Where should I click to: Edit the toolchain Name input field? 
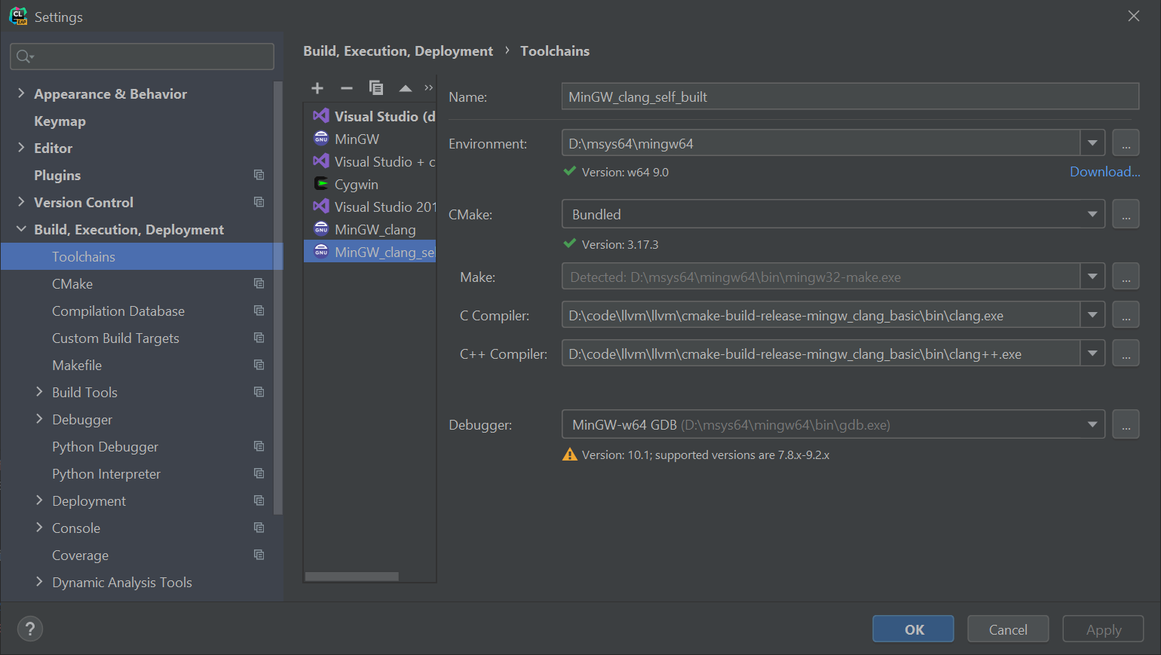point(850,96)
